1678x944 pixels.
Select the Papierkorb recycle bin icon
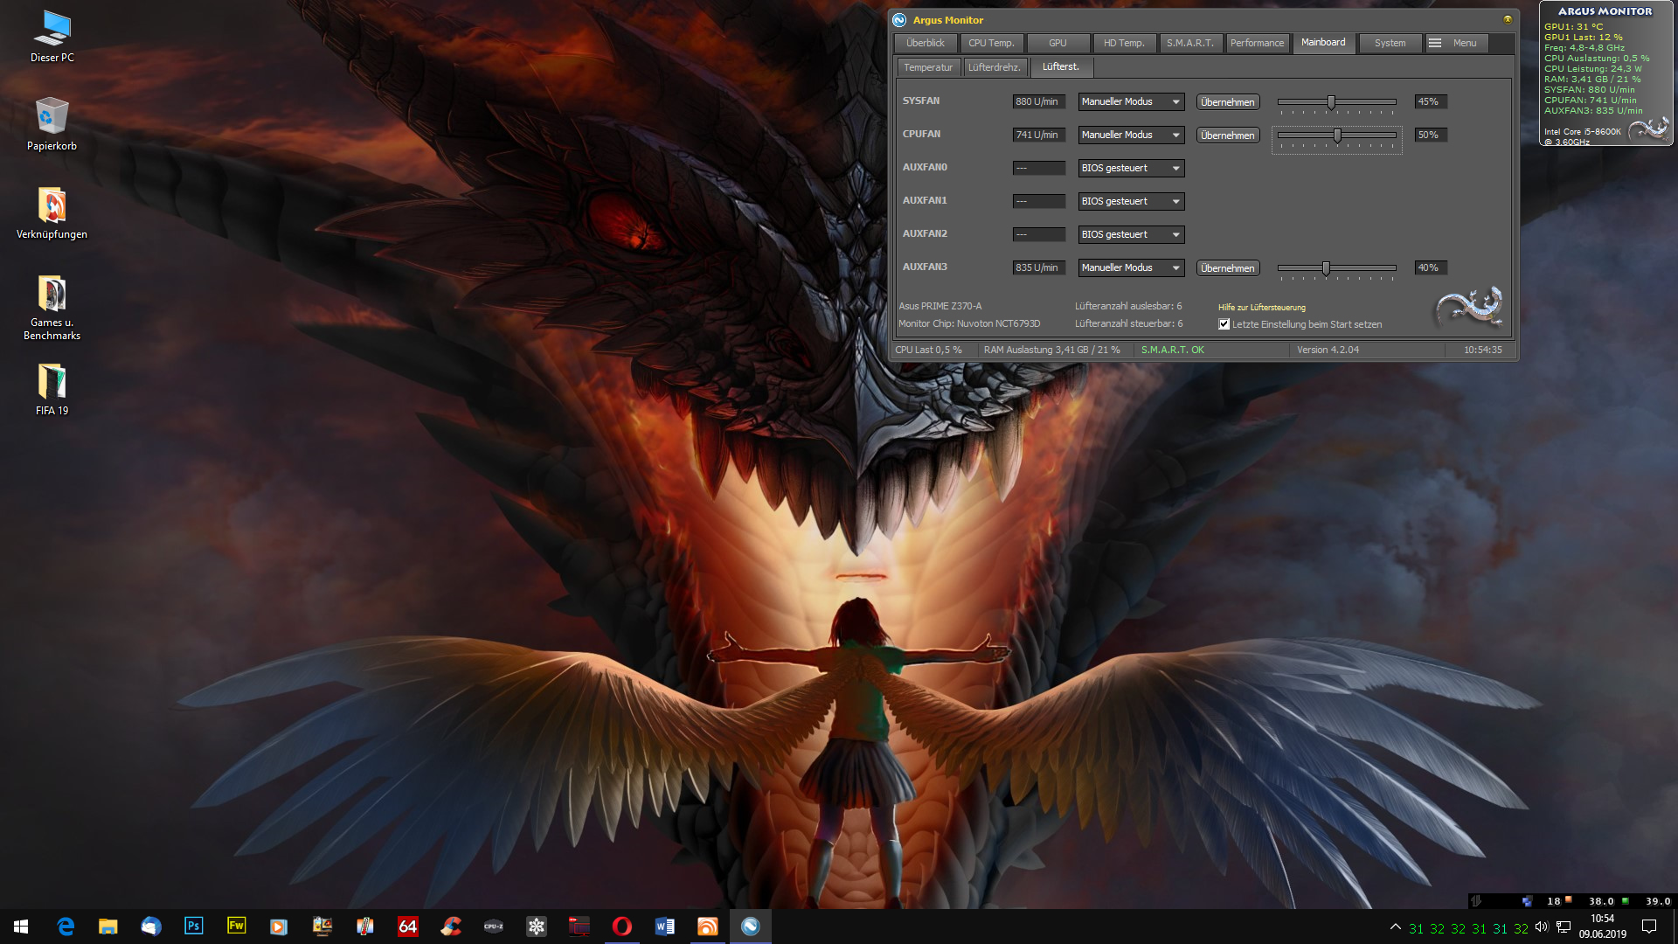pos(52,124)
